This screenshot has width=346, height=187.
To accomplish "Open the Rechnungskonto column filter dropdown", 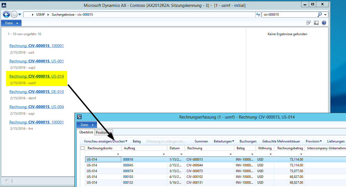I will coord(118,154).
